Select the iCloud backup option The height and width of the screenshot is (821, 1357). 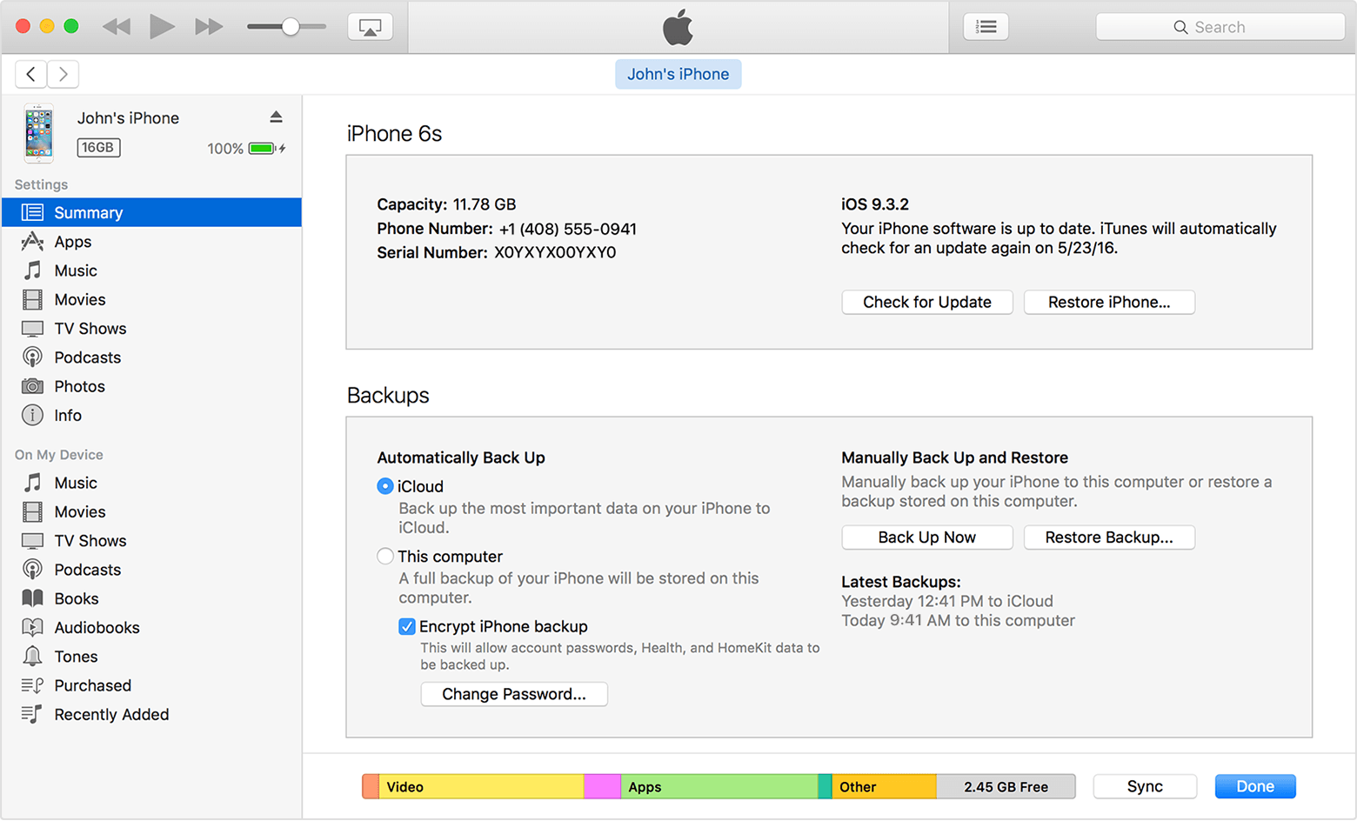click(384, 486)
